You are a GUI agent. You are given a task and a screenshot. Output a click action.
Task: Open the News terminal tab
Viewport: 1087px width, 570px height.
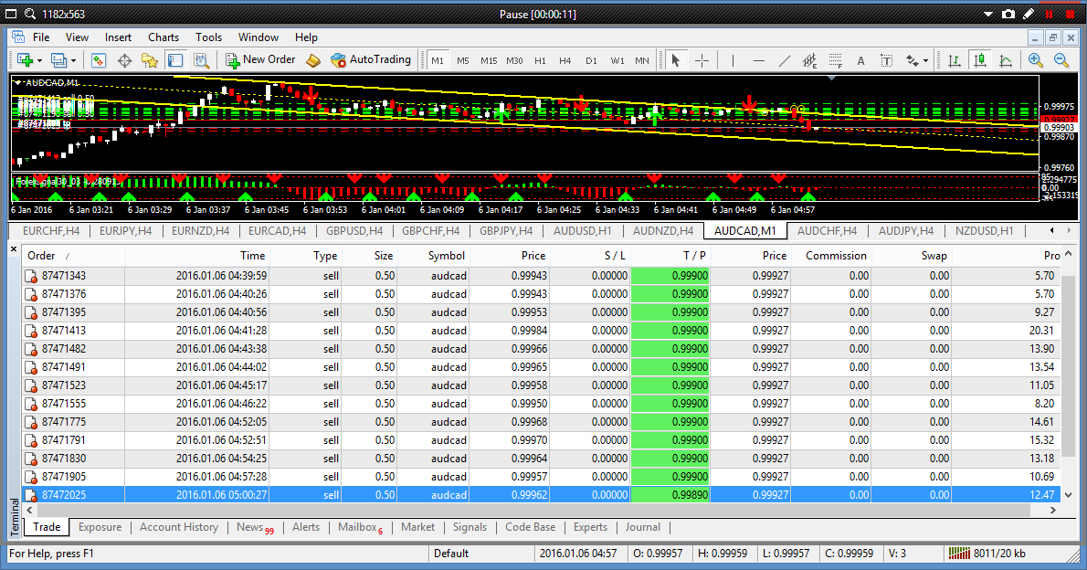tap(255, 528)
